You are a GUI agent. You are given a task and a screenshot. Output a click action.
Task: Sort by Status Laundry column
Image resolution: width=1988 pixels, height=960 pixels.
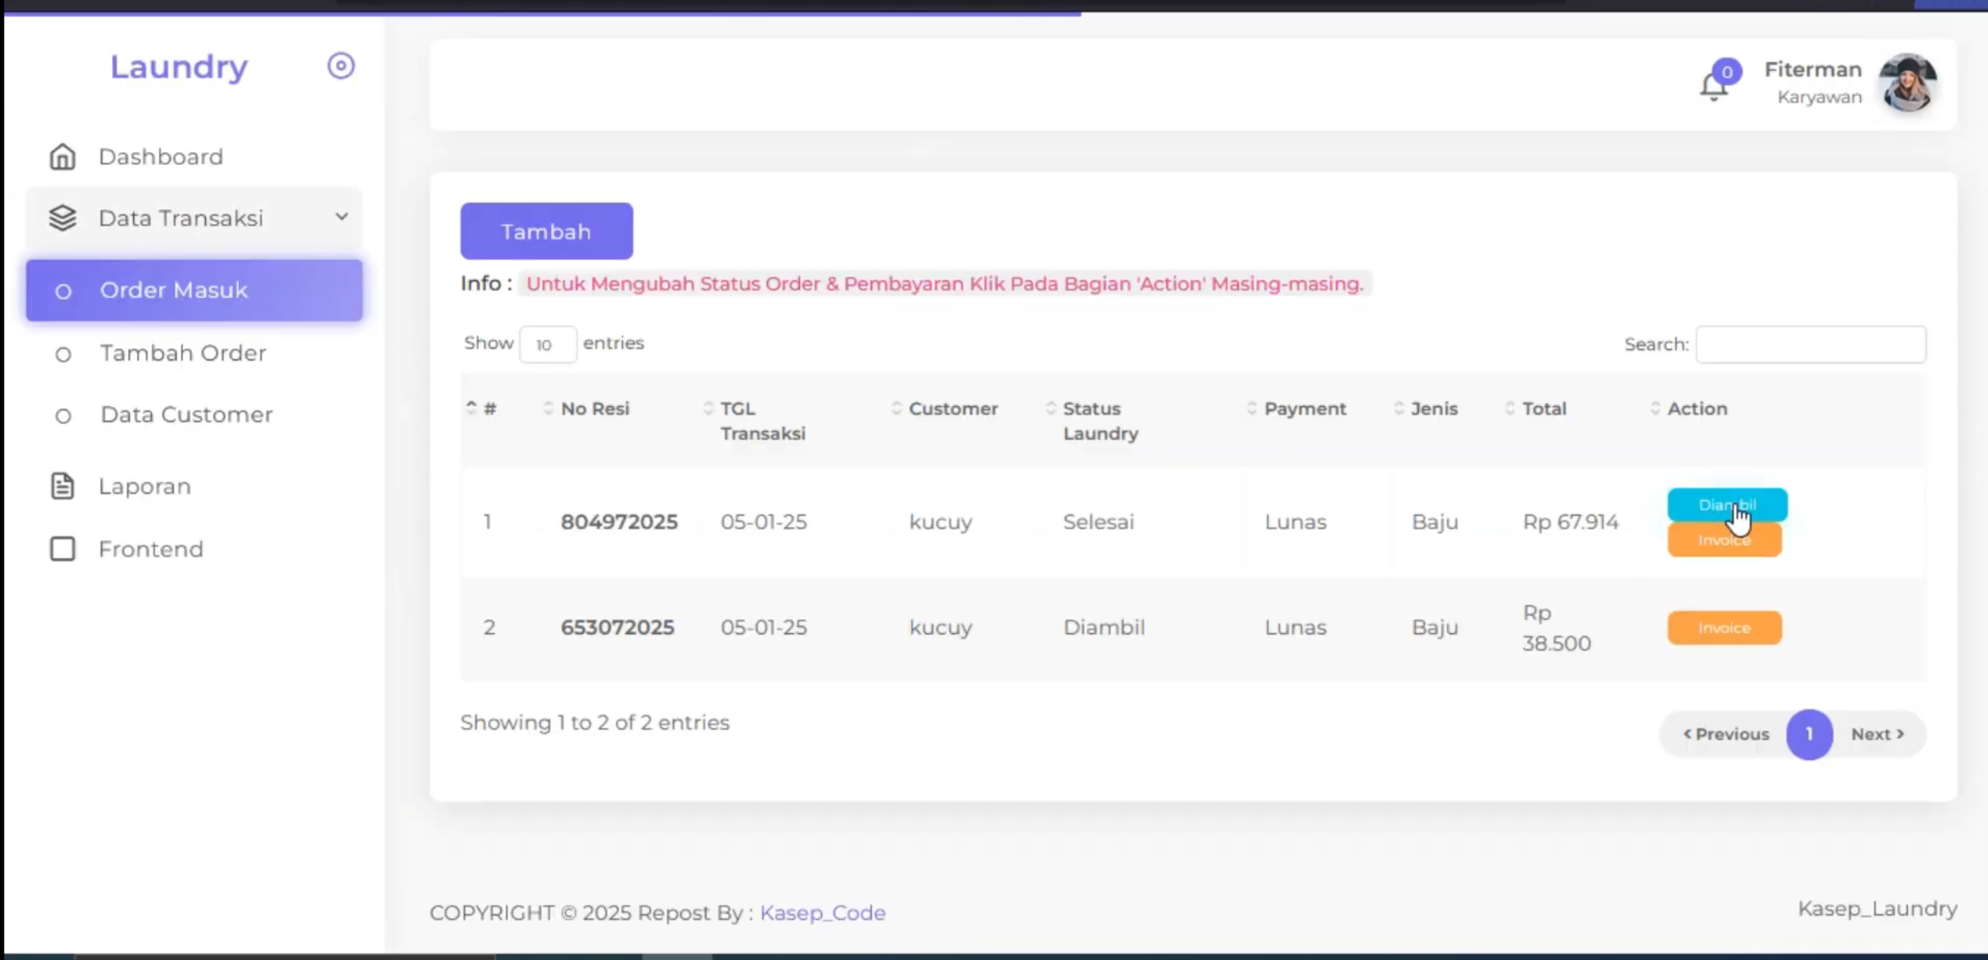1100,421
